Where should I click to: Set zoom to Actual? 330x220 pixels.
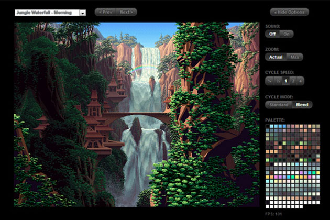pyautogui.click(x=276, y=57)
